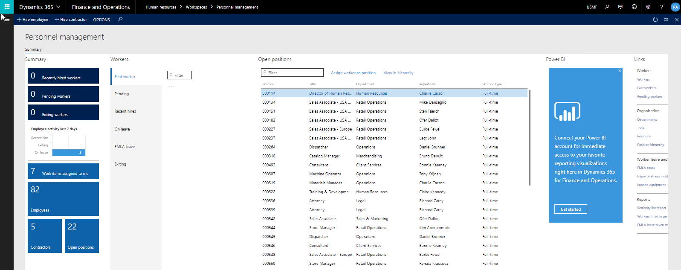Switch to the FMLA leave worker tab
Viewport: 681px width, 270px height.
pyautogui.click(x=125, y=147)
